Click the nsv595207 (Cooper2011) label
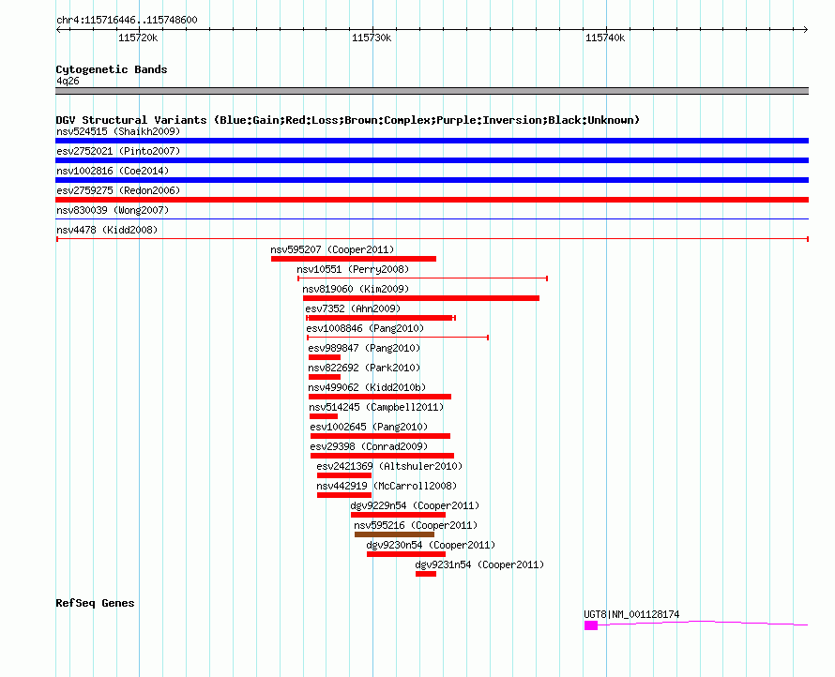835x677 pixels. pos(332,249)
